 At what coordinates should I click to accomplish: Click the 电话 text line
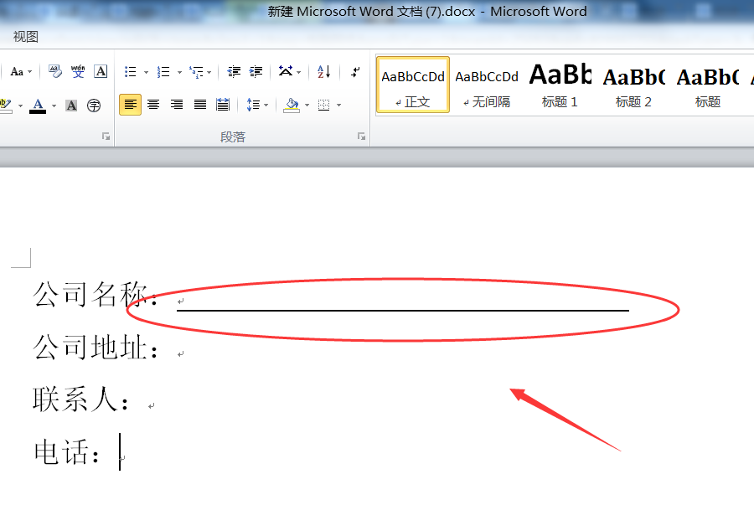click(x=65, y=451)
